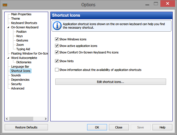Confirm the dialog with OK
This screenshot has height=135, width=177.
click(97, 127)
